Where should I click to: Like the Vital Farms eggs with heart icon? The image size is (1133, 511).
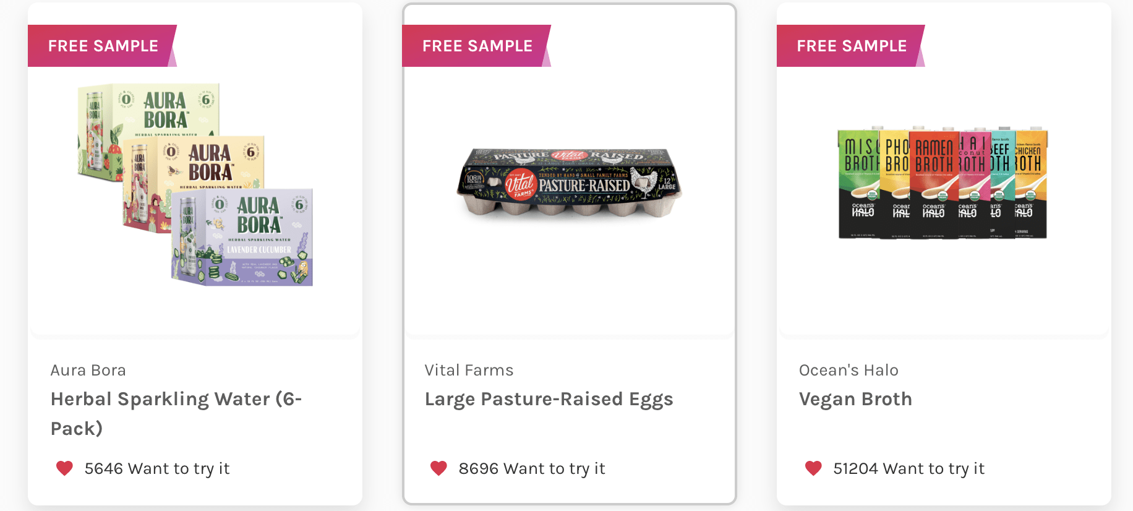tap(438, 468)
